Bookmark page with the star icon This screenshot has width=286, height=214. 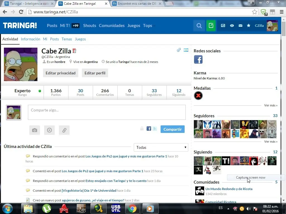[x=254, y=12]
